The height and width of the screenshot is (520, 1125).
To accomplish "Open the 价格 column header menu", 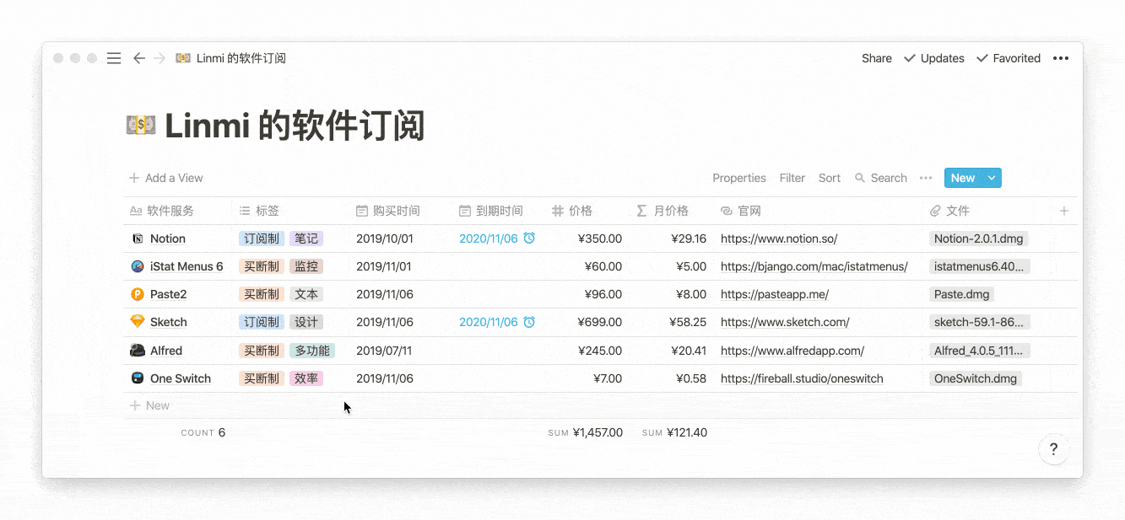I will coord(587,211).
